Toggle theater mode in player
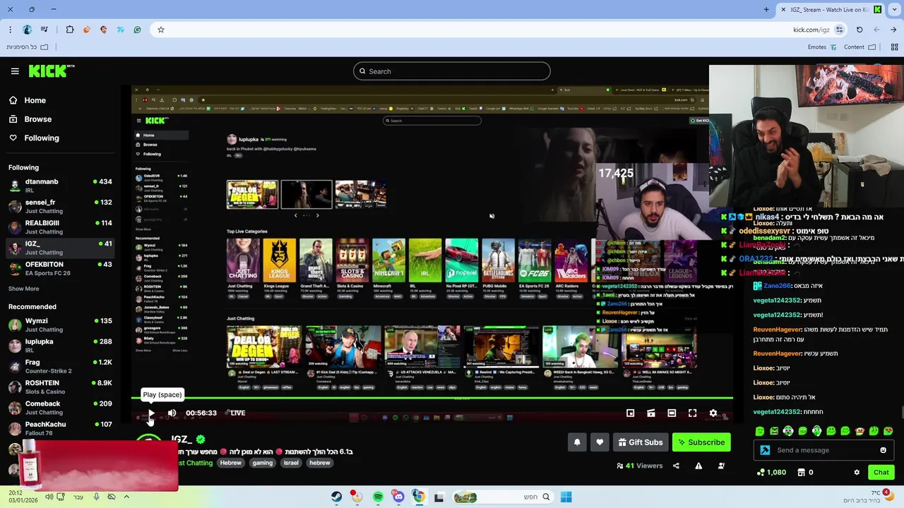This screenshot has height=508, width=904. [x=672, y=413]
